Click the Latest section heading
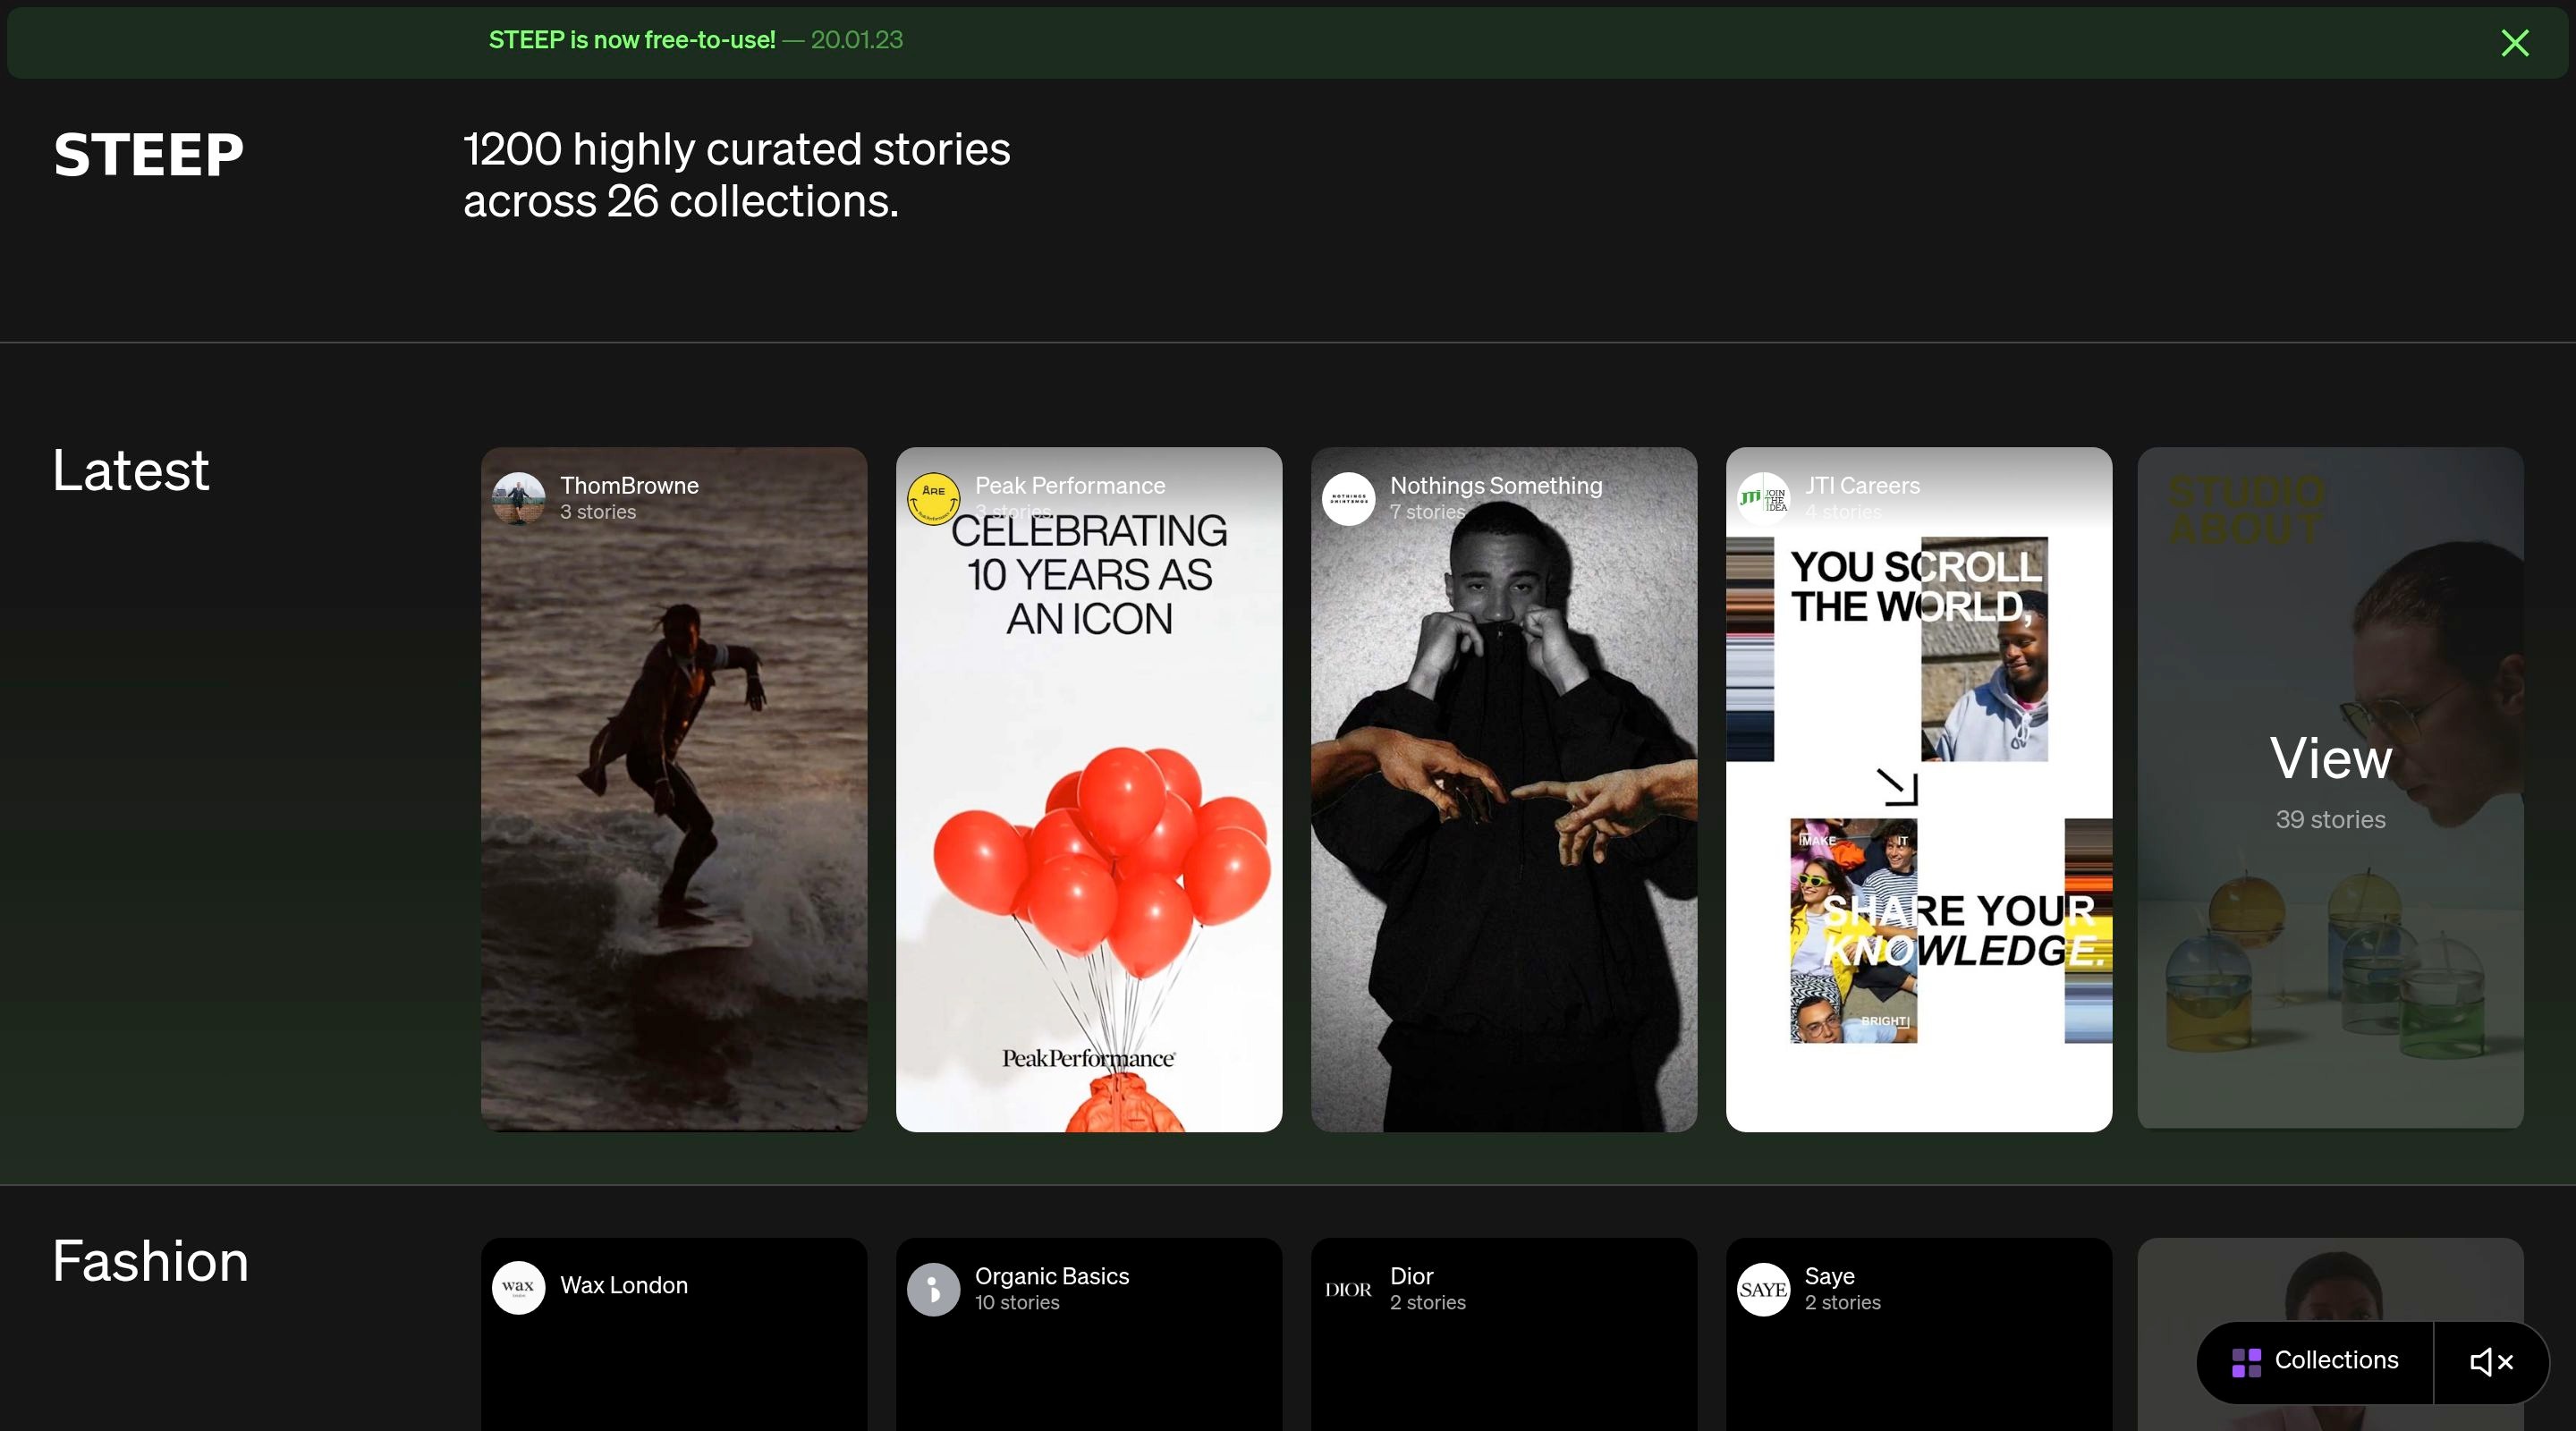 pos(131,470)
